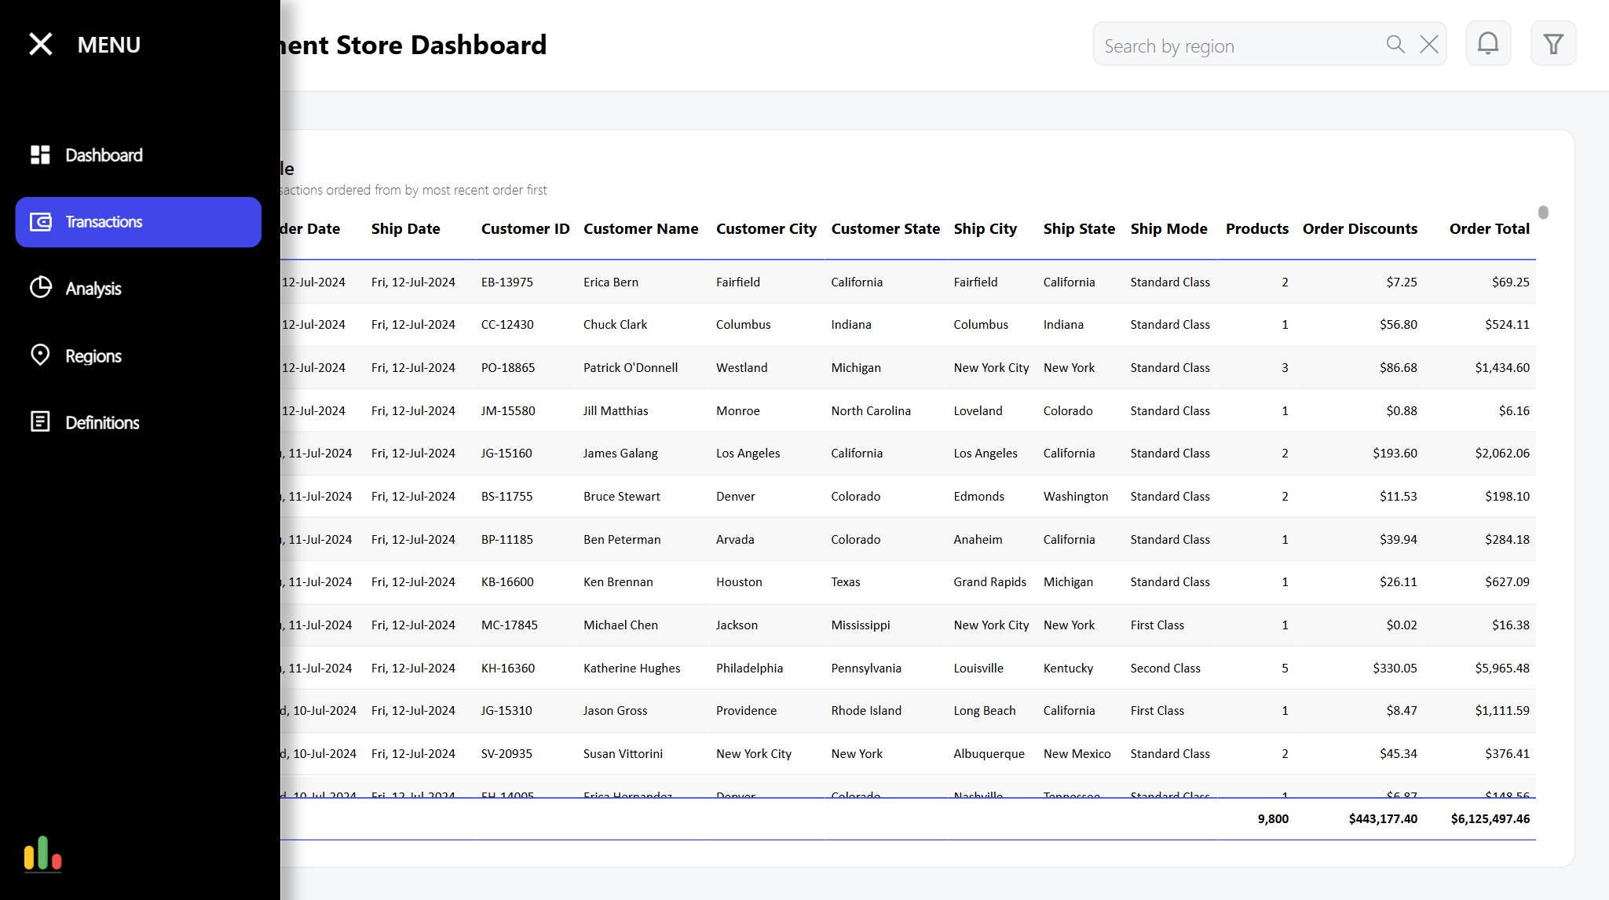This screenshot has height=900, width=1609.
Task: Sort by Ship State column header
Action: (x=1079, y=229)
